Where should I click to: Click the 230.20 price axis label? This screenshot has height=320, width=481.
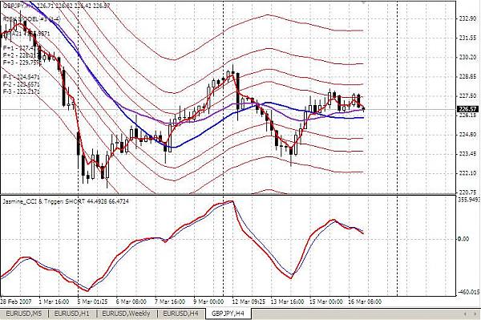click(x=468, y=58)
